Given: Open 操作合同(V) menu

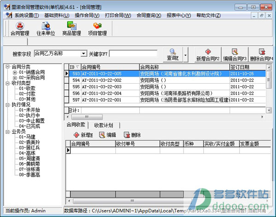Looking at the screenshot, I should click(87, 16).
